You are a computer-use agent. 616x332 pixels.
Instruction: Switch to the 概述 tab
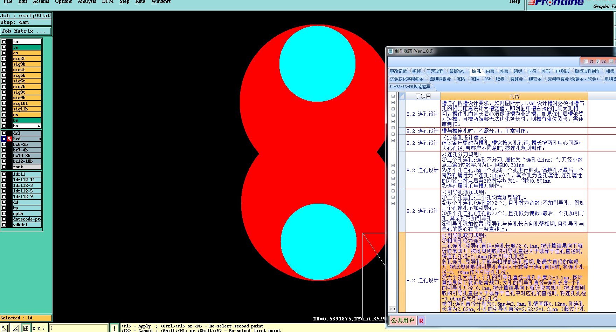click(416, 71)
